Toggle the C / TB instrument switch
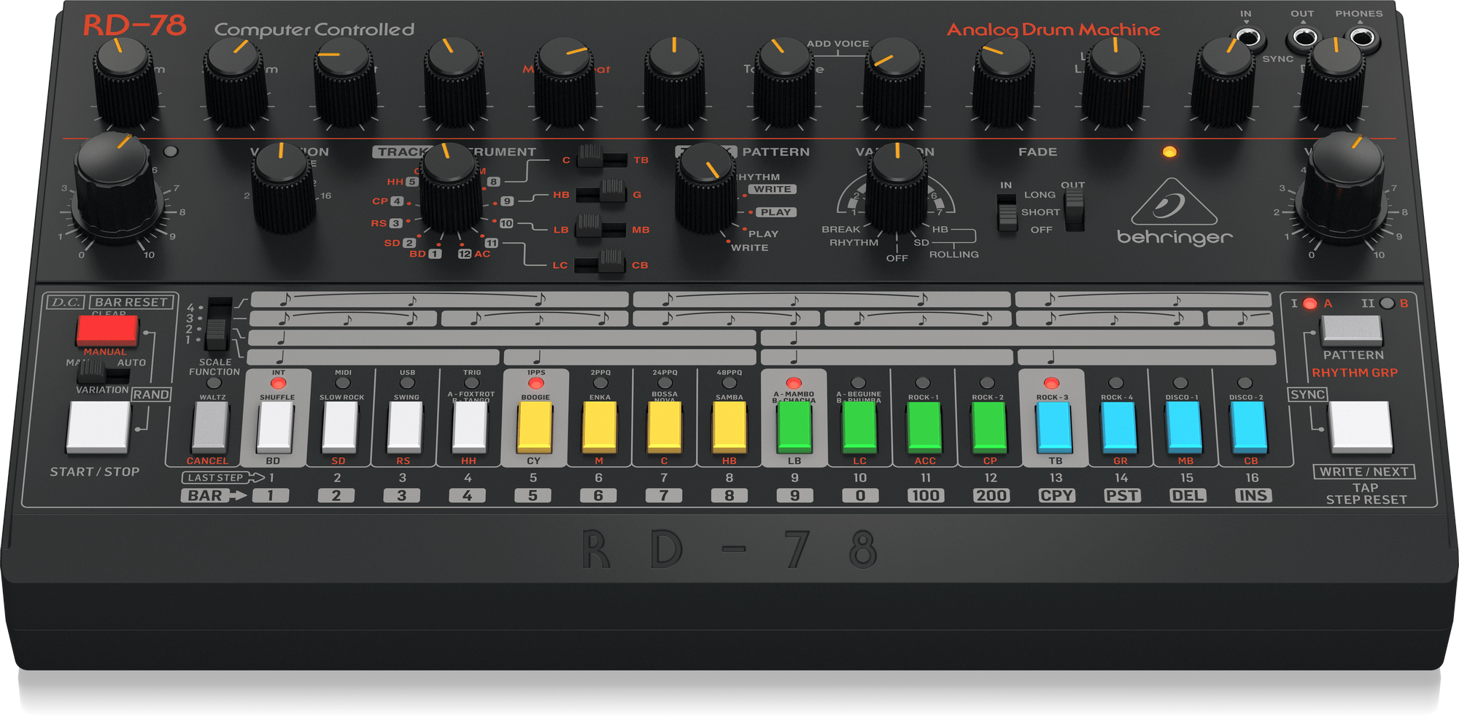This screenshot has height=717, width=1459. 602,158
